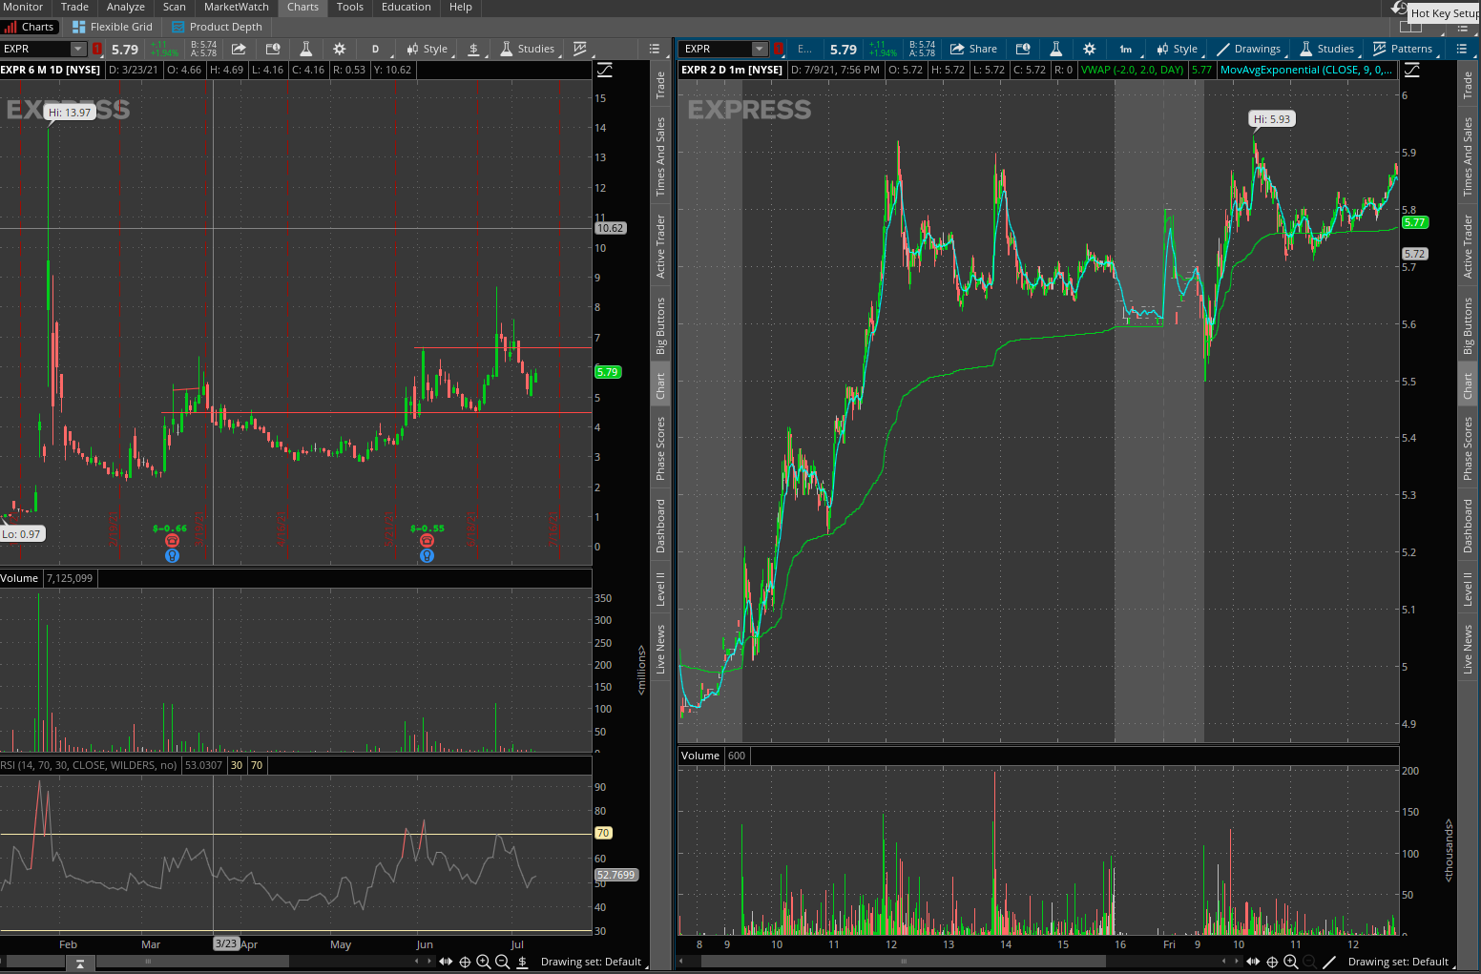Expand right chart symbol dropdown arrow
Screen dimensions: 1481x974
tap(760, 49)
